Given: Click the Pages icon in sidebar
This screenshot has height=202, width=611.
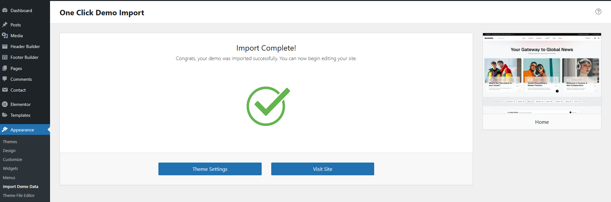Looking at the screenshot, I should point(5,68).
